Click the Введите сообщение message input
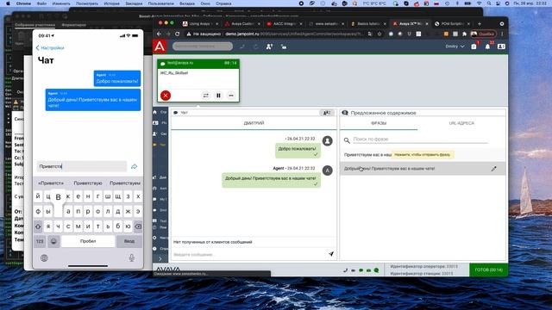 (249, 254)
